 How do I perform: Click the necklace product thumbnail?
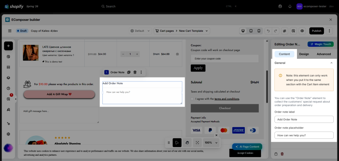[31, 53]
